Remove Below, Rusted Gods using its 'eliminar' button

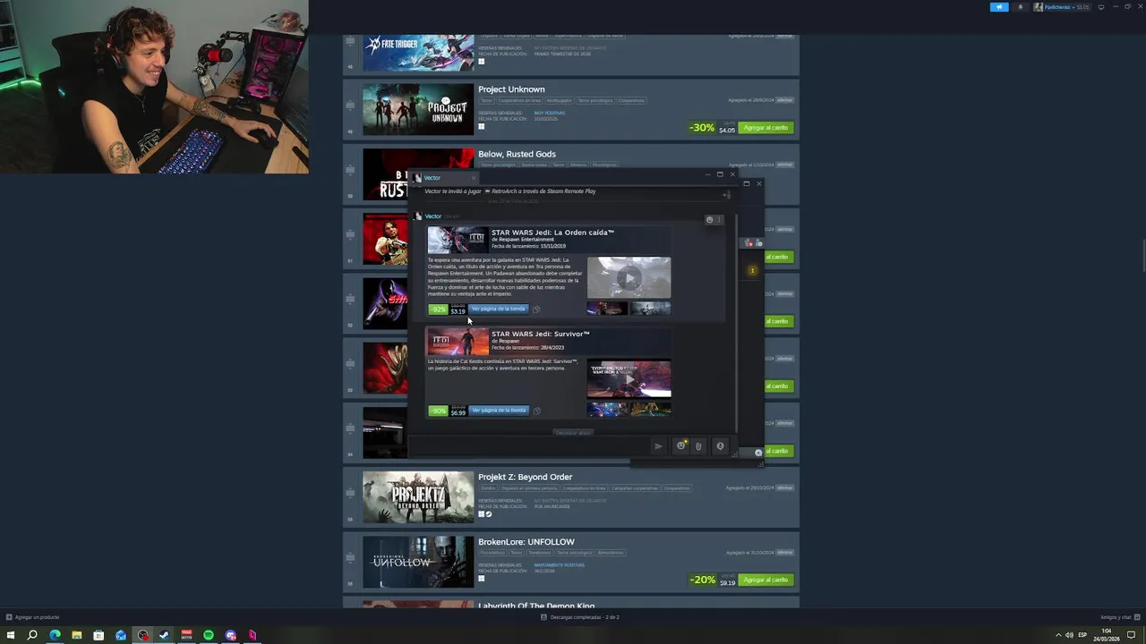tap(784, 165)
